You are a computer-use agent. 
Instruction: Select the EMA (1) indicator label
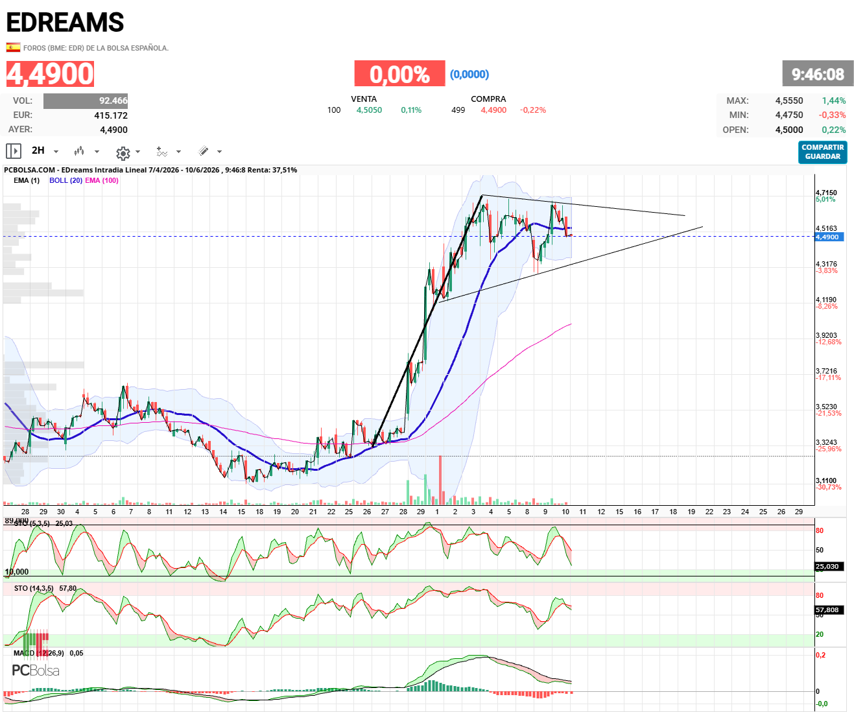click(x=27, y=180)
